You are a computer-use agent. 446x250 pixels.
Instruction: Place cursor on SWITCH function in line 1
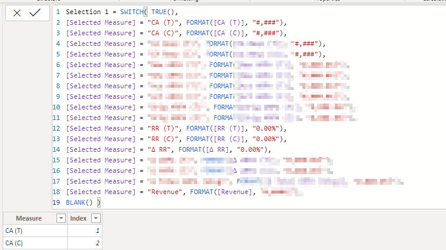pos(132,12)
